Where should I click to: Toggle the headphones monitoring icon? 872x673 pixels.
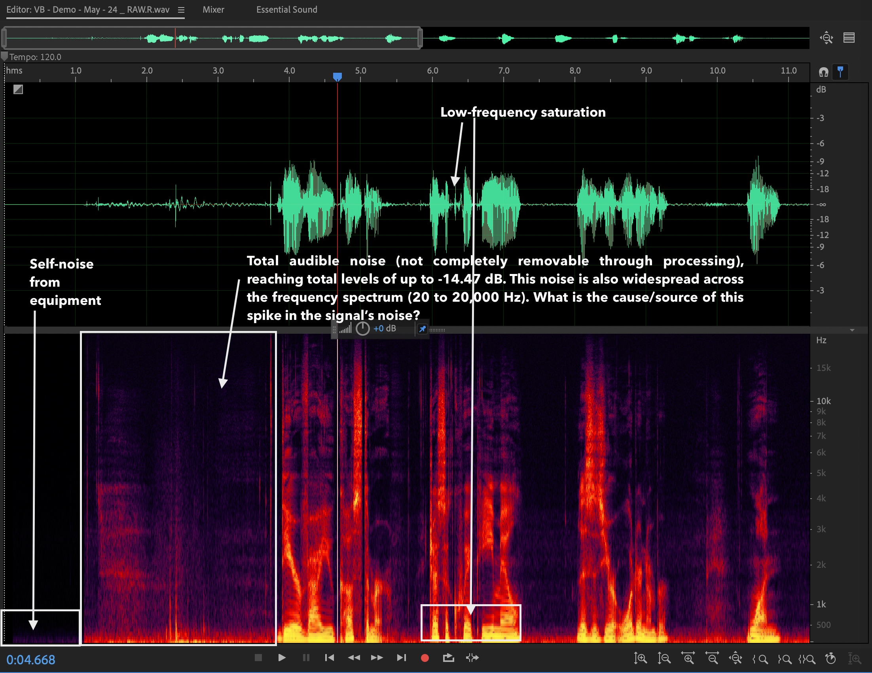coord(823,72)
